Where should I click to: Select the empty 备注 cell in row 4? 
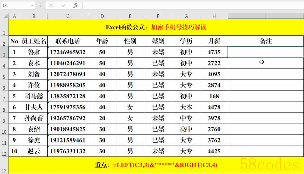coord(266,63)
